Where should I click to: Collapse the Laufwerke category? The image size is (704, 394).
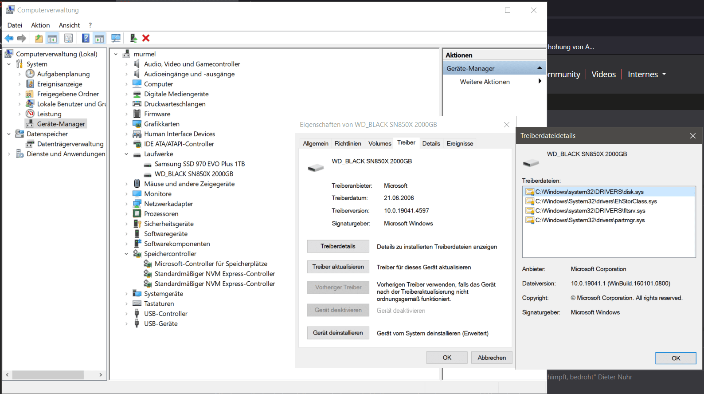[126, 154]
